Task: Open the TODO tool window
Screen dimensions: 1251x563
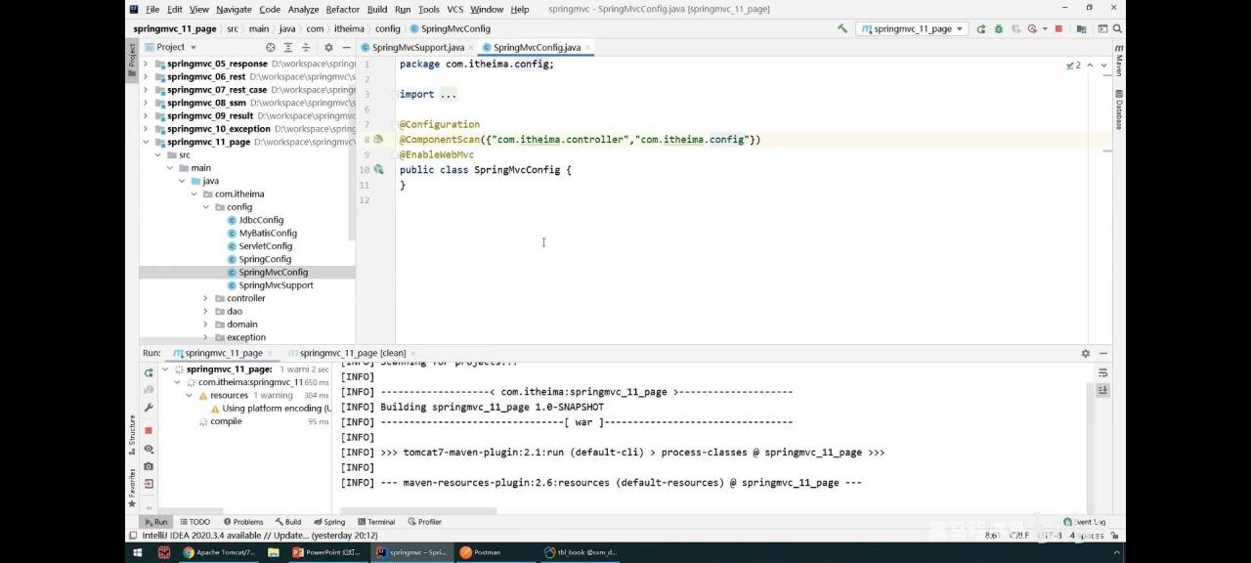Action: (x=194, y=522)
